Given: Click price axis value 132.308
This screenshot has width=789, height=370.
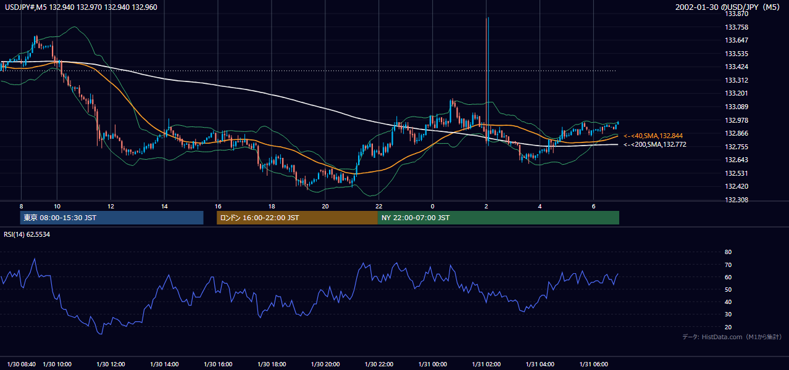Looking at the screenshot, I should point(736,200).
